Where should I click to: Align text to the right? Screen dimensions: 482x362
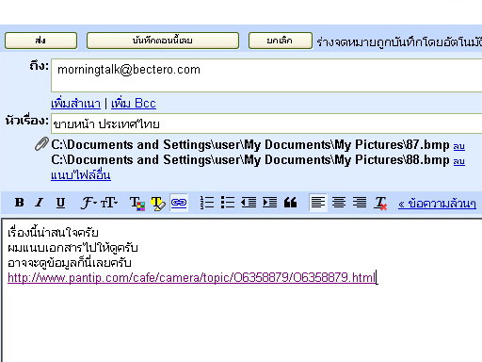point(360,203)
